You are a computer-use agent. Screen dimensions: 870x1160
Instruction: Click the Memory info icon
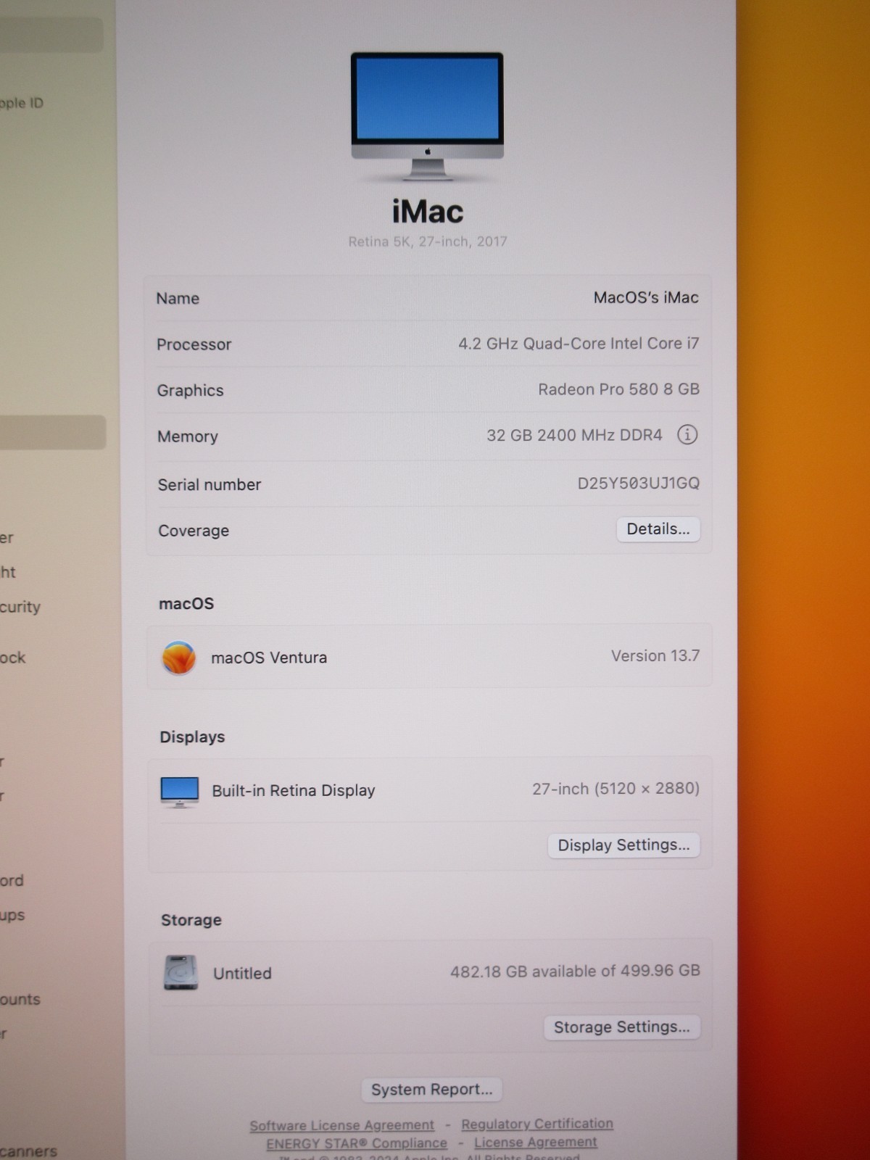pyautogui.click(x=687, y=435)
